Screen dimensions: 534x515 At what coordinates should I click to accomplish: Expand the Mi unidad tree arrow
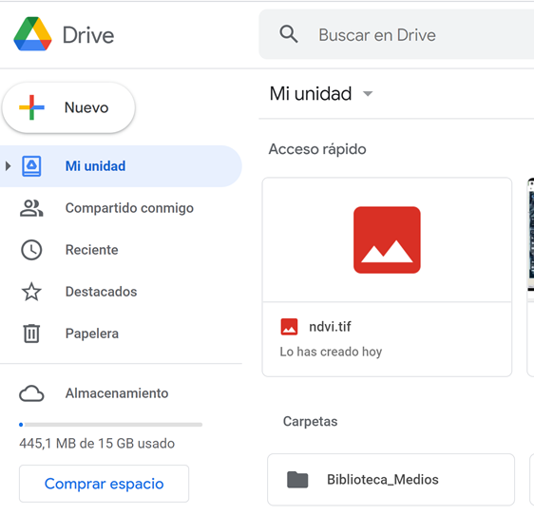(x=9, y=166)
